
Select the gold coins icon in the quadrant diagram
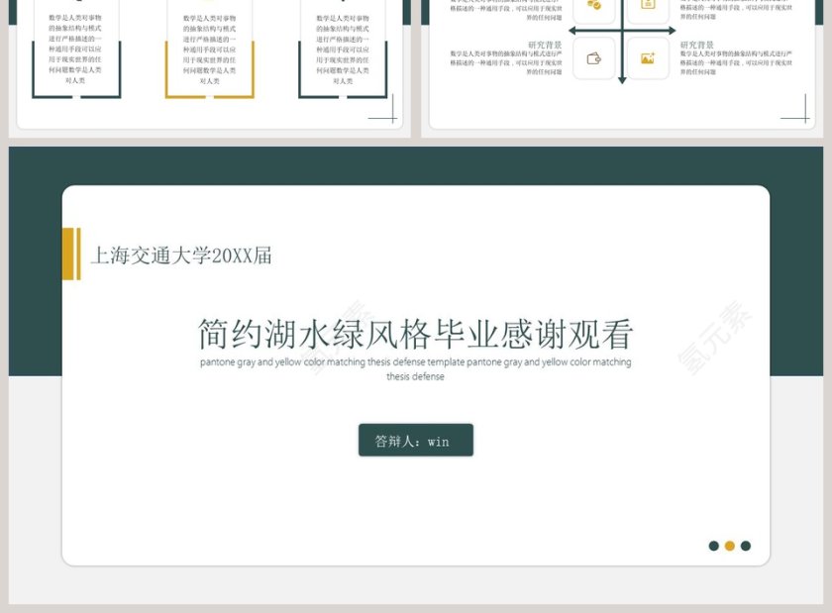tap(593, 5)
